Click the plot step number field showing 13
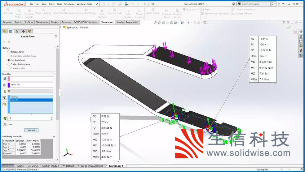This screenshot has height=172, width=305. pos(29,118)
